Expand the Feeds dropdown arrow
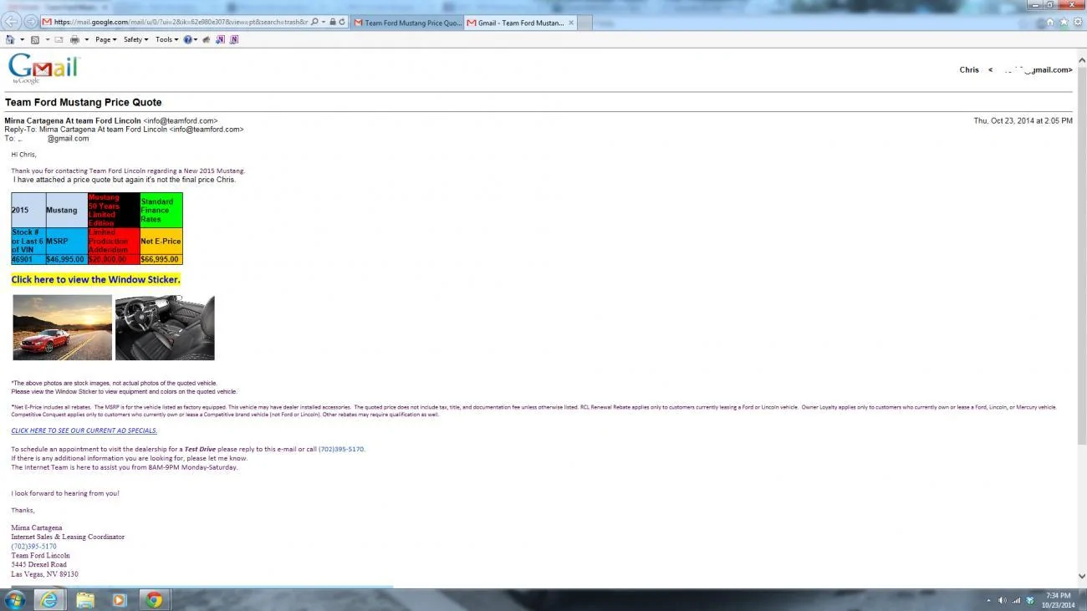1087x611 pixels. point(48,39)
